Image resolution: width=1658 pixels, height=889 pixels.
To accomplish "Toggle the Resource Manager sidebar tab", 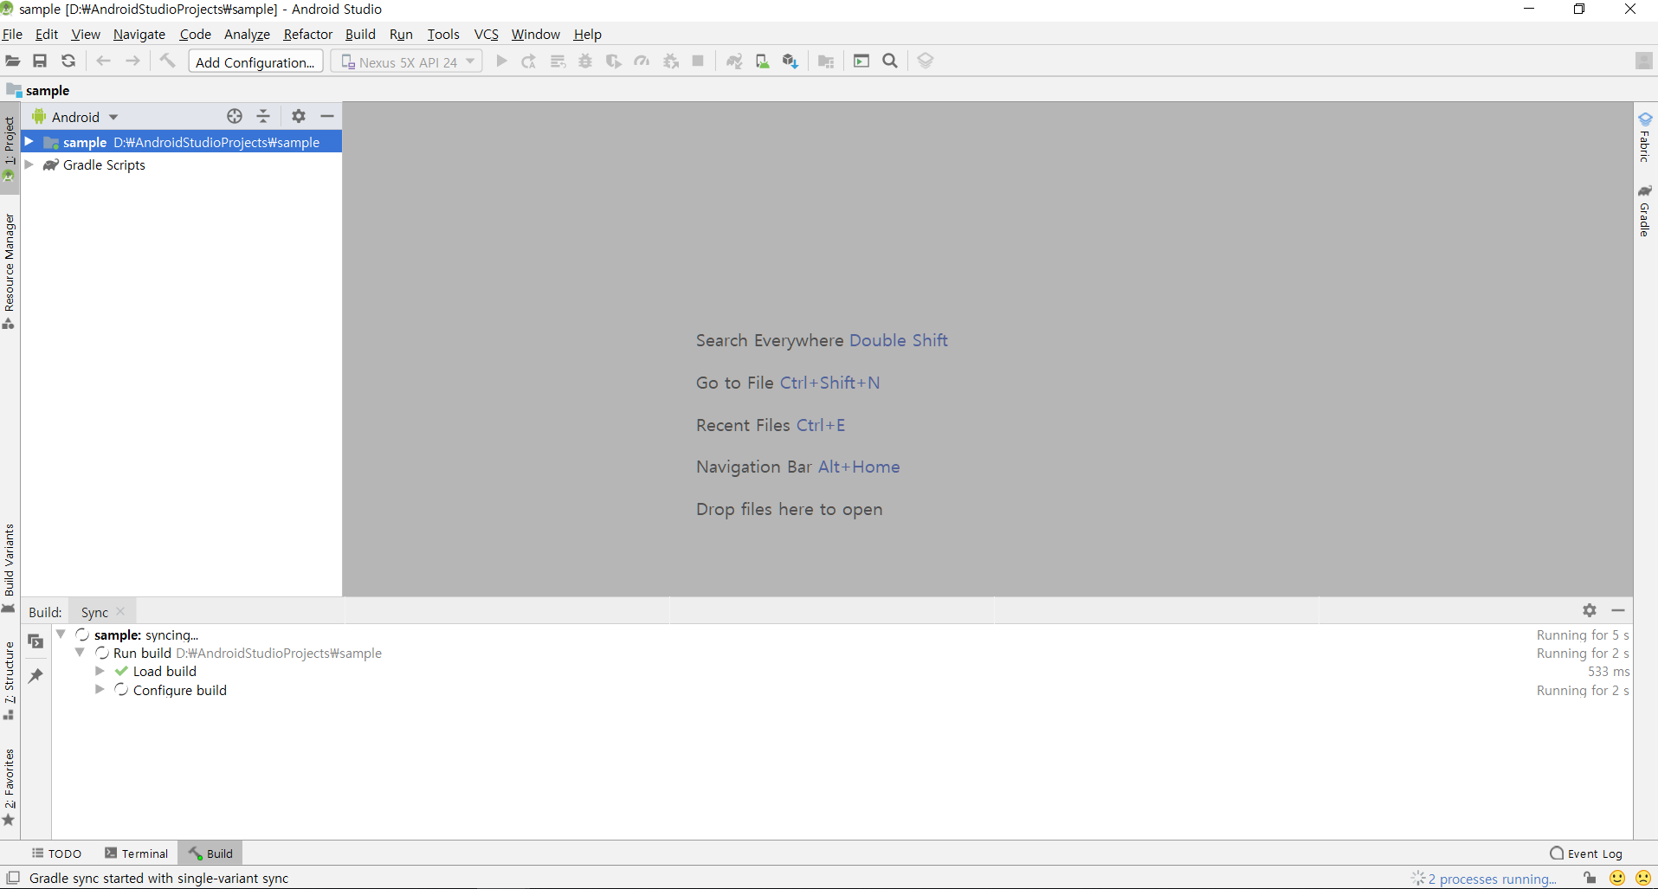I will [10, 272].
